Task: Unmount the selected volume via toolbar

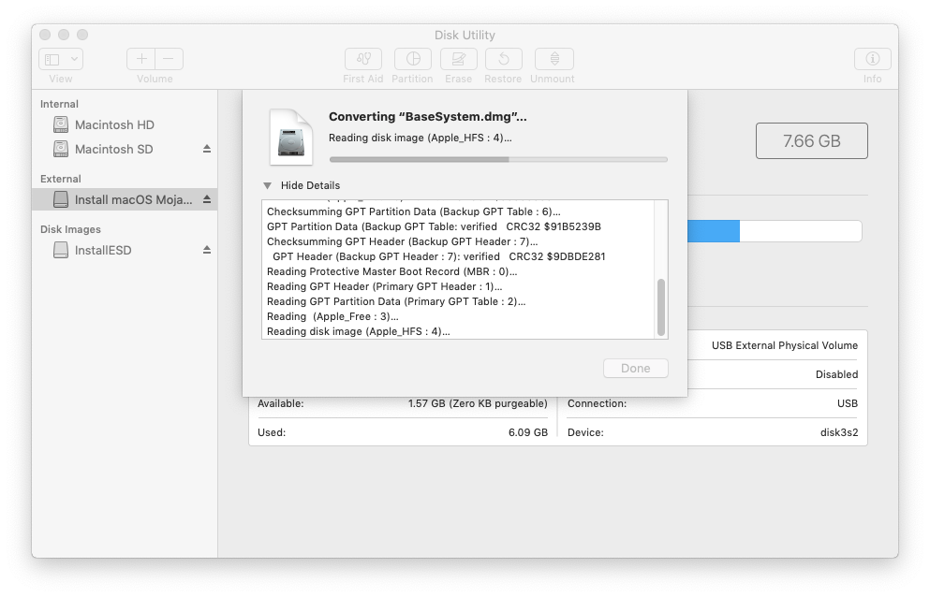Action: [x=554, y=59]
